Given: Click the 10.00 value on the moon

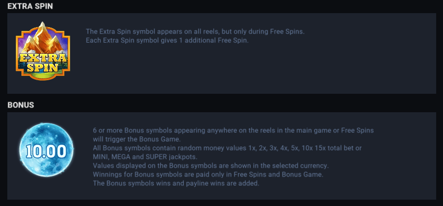Looking at the screenshot, I should point(46,151).
